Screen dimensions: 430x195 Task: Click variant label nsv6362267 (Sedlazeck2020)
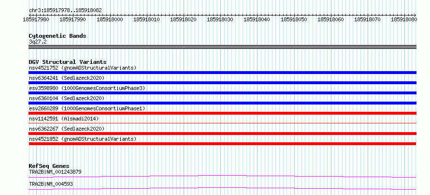tap(67, 129)
